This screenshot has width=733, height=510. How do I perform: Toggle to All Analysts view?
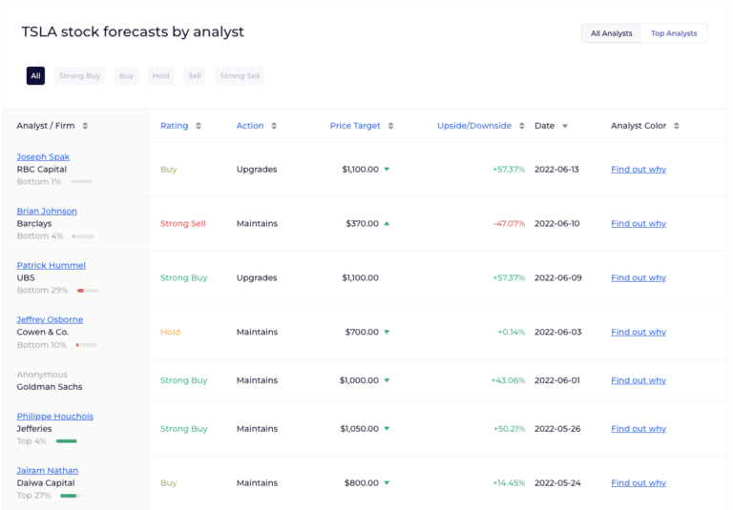(611, 33)
